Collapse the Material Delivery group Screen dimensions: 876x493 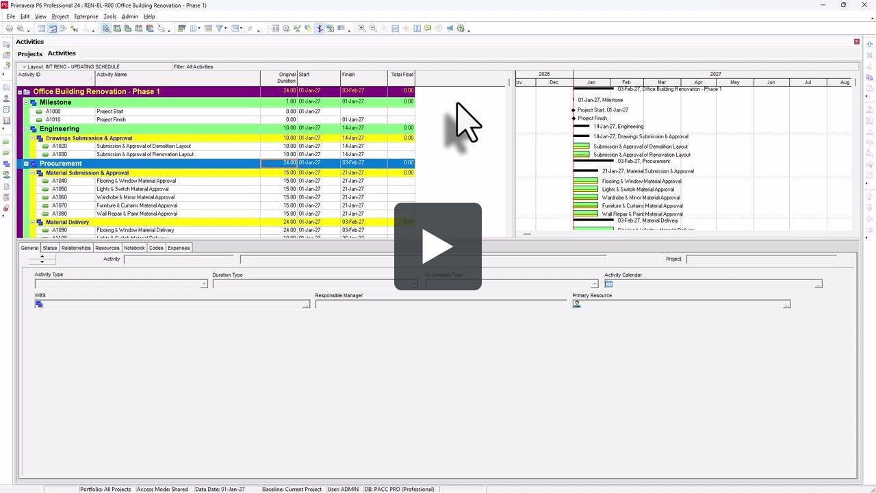point(33,223)
